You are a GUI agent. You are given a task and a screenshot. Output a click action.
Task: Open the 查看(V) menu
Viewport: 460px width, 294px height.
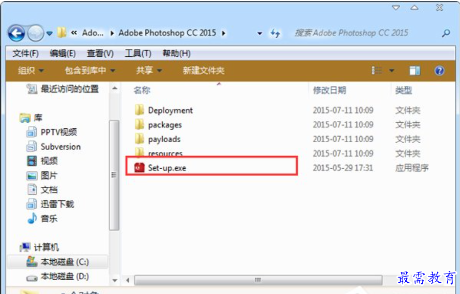100,53
